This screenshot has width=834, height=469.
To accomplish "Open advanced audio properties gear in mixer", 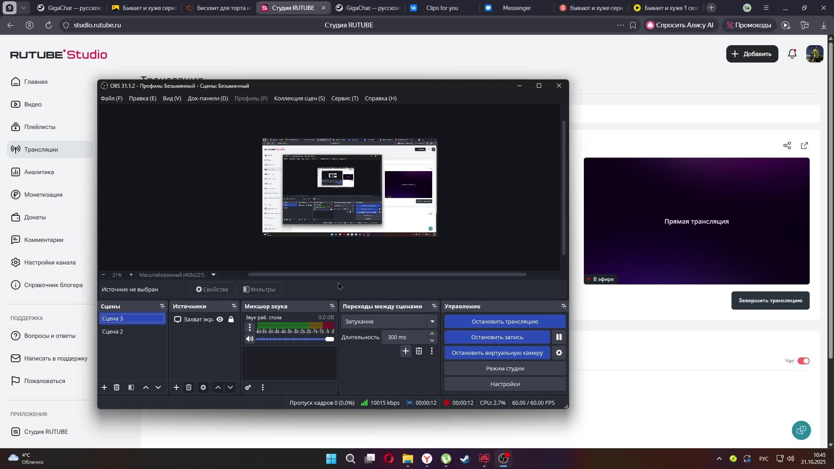I will click(x=248, y=387).
